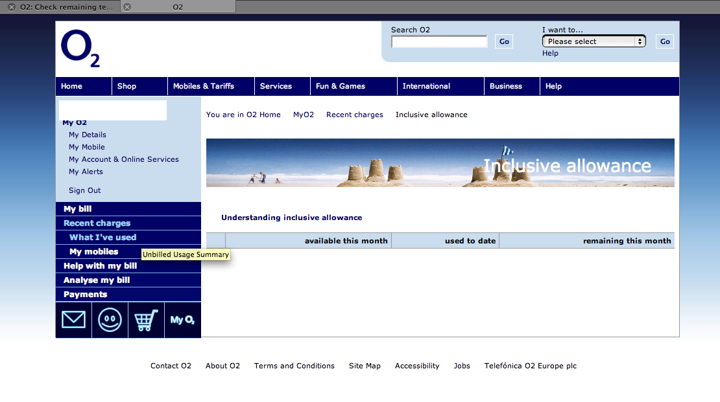Select What I've used item
Screen dimensions: 720x402
point(128,238)
